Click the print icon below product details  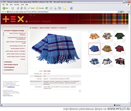pyautogui.click(x=80, y=91)
